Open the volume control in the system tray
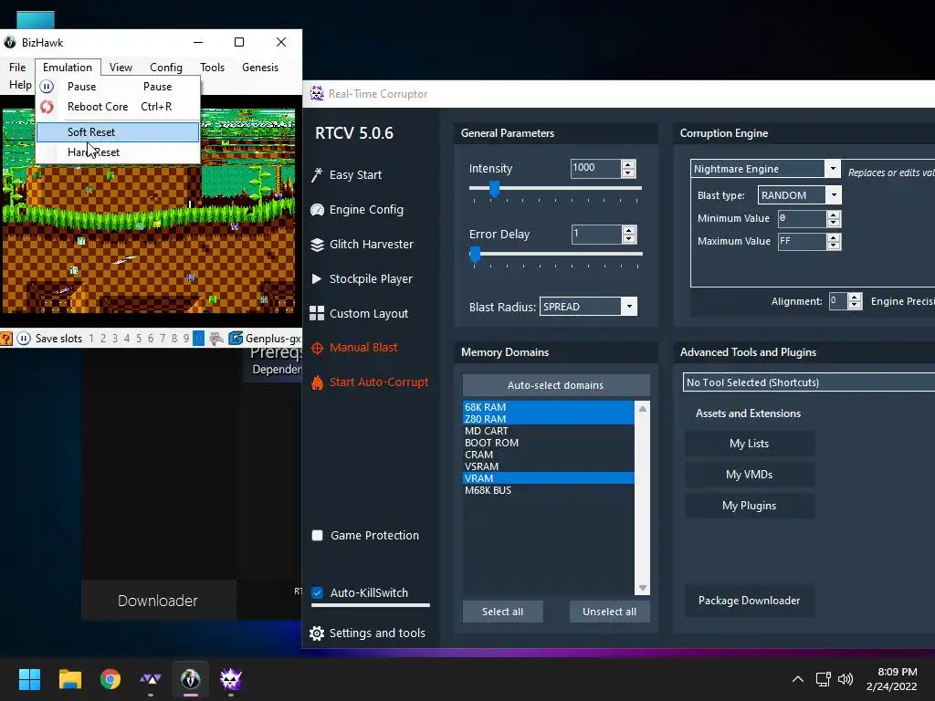This screenshot has width=935, height=701. (846, 679)
